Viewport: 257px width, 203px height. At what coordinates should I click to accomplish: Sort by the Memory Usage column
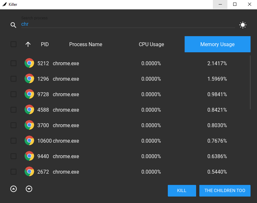[x=217, y=44]
